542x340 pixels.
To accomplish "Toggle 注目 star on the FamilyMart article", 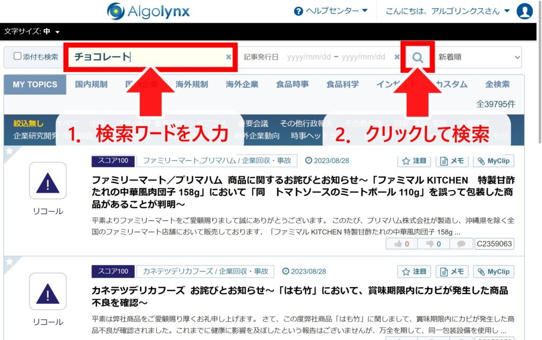I will tap(414, 161).
